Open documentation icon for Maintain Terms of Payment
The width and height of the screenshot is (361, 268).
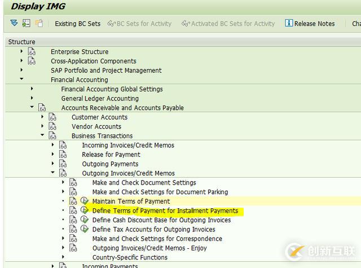click(73, 201)
